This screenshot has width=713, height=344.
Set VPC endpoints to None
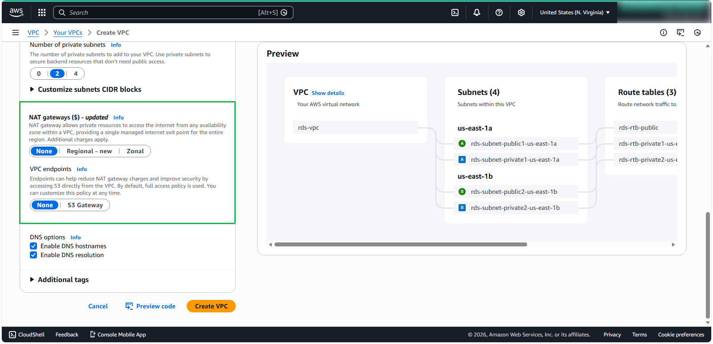[x=45, y=205]
